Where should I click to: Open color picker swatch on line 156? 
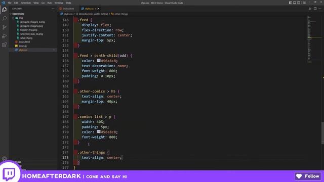pos(99,60)
